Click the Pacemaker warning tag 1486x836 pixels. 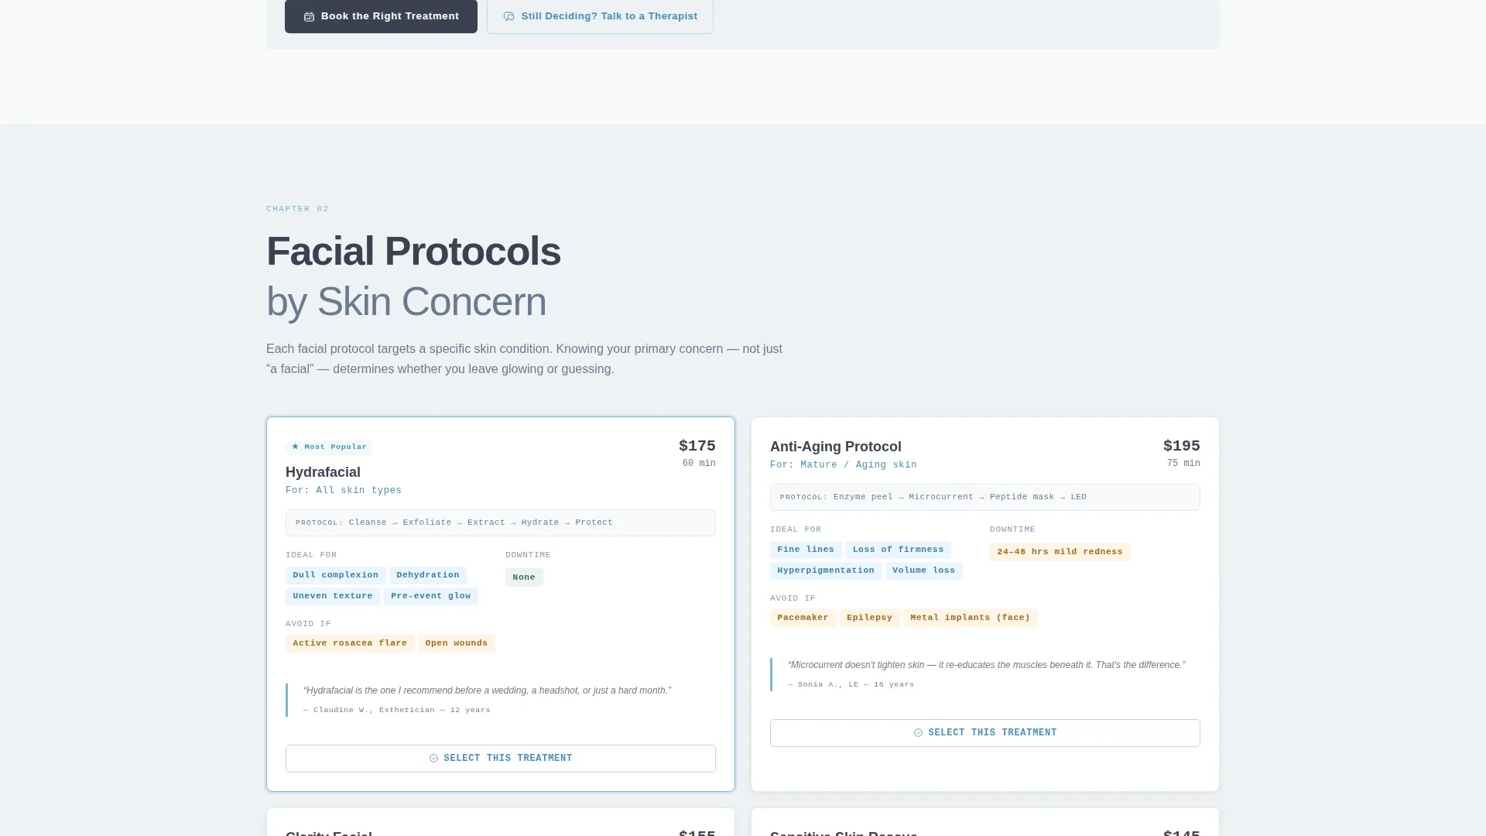point(803,618)
